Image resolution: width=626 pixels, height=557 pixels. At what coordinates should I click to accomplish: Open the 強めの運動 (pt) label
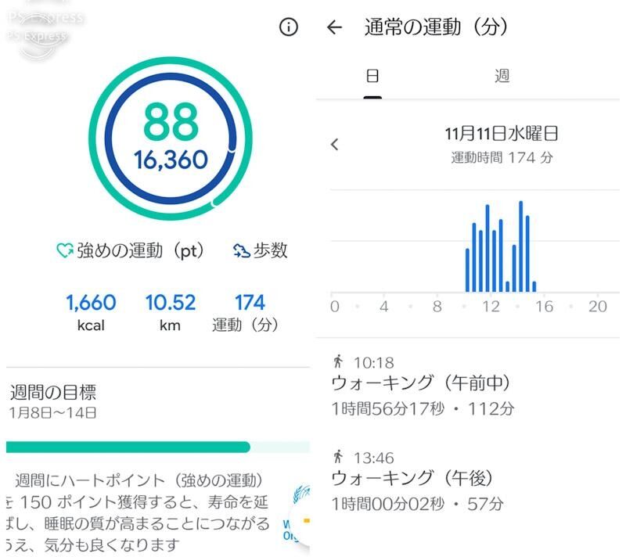click(140, 251)
